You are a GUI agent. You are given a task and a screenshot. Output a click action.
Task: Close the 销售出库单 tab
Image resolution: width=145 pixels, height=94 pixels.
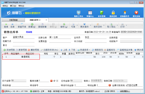(x=46, y=20)
